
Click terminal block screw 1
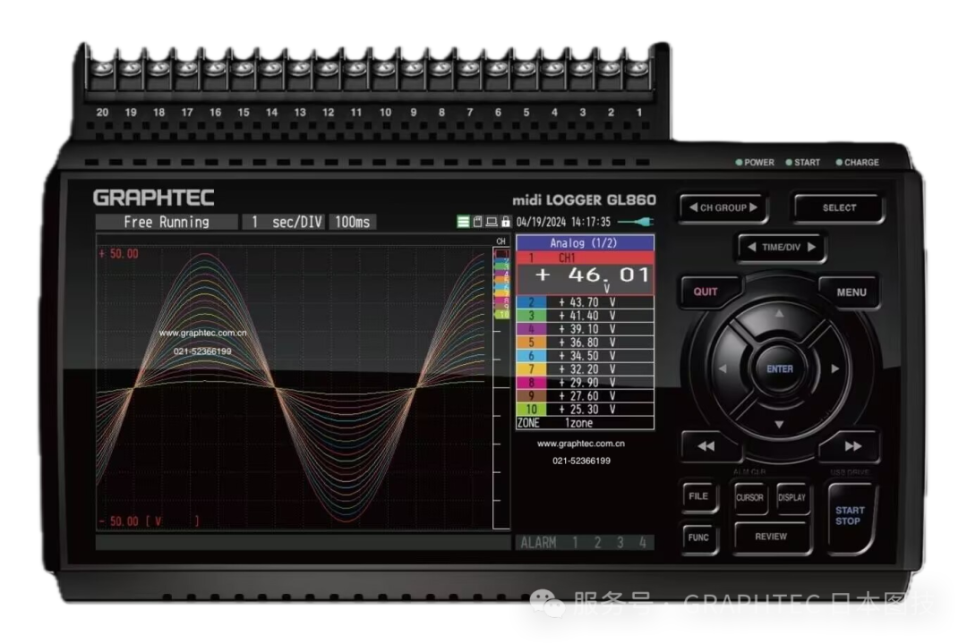(x=639, y=69)
